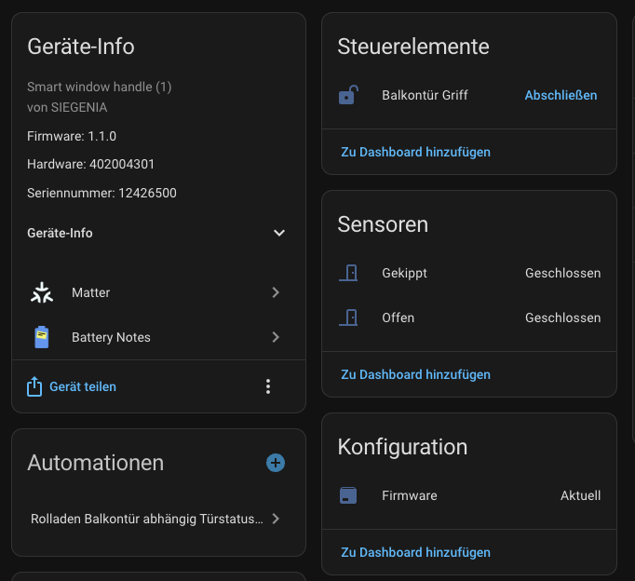635x581 pixels.
Task: Click the Firmware: 1.1.0 text
Action: click(x=72, y=136)
